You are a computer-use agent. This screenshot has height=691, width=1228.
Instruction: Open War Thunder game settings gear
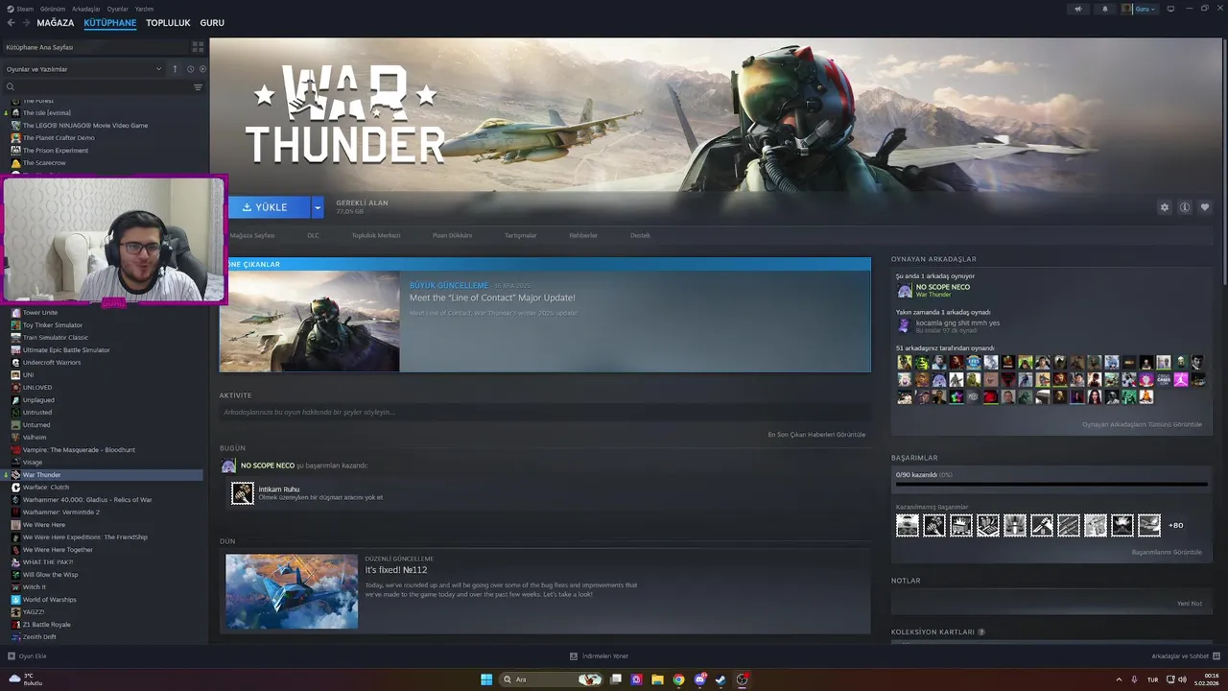point(1165,207)
